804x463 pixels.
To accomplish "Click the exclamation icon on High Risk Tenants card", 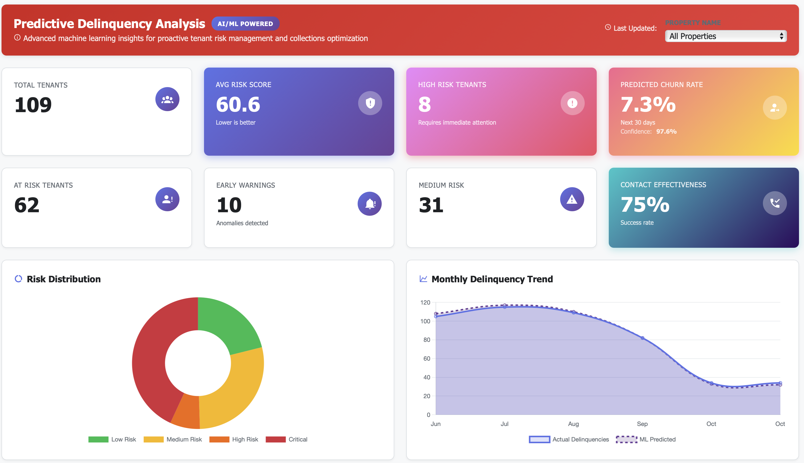I will [572, 103].
